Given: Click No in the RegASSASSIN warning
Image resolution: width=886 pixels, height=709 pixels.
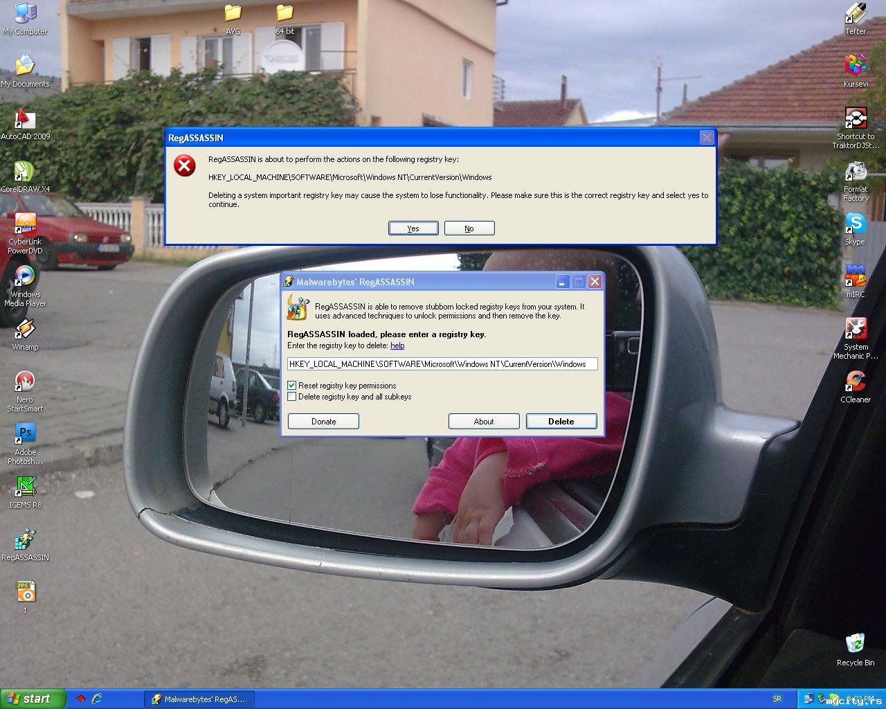Looking at the screenshot, I should click(469, 228).
